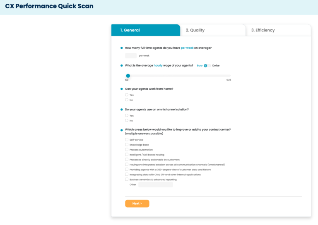Click the Other text input field
The width and height of the screenshot is (318, 225).
point(156,184)
